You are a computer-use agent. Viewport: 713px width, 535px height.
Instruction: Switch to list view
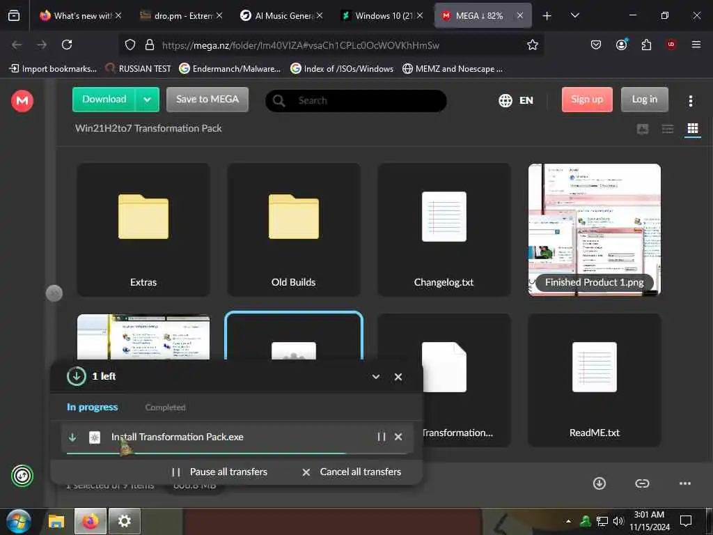point(668,129)
